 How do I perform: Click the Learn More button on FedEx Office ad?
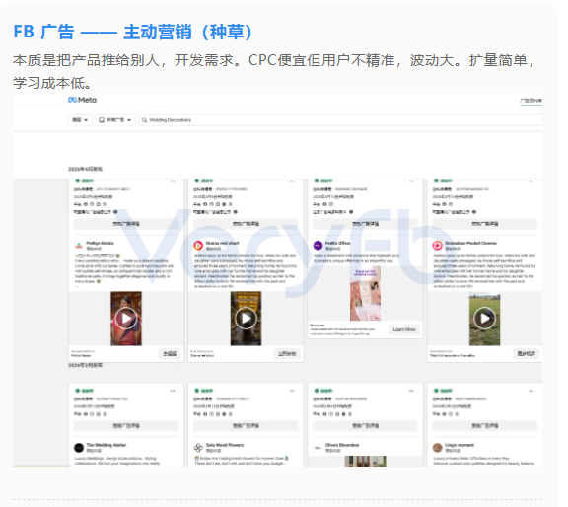pos(404,329)
